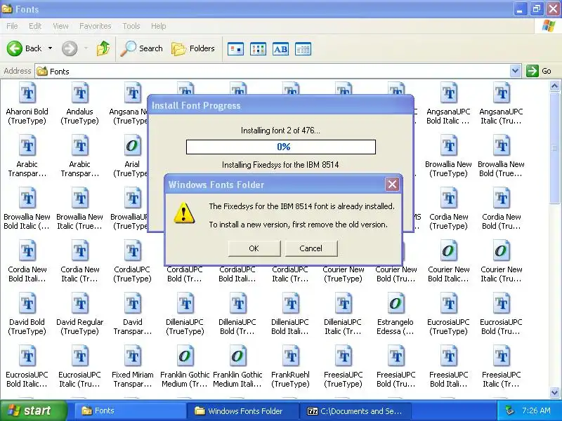Click the Back button in the toolbar
562x421 pixels.
pyautogui.click(x=25, y=48)
